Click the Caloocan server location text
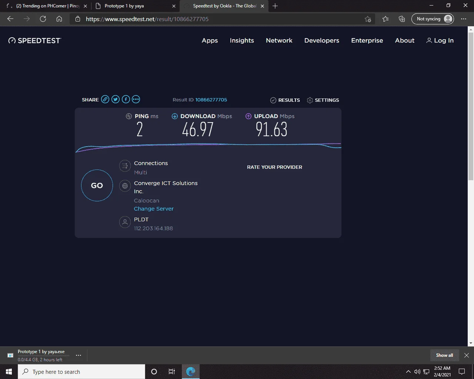Viewport: 474px width, 379px height. [147, 201]
